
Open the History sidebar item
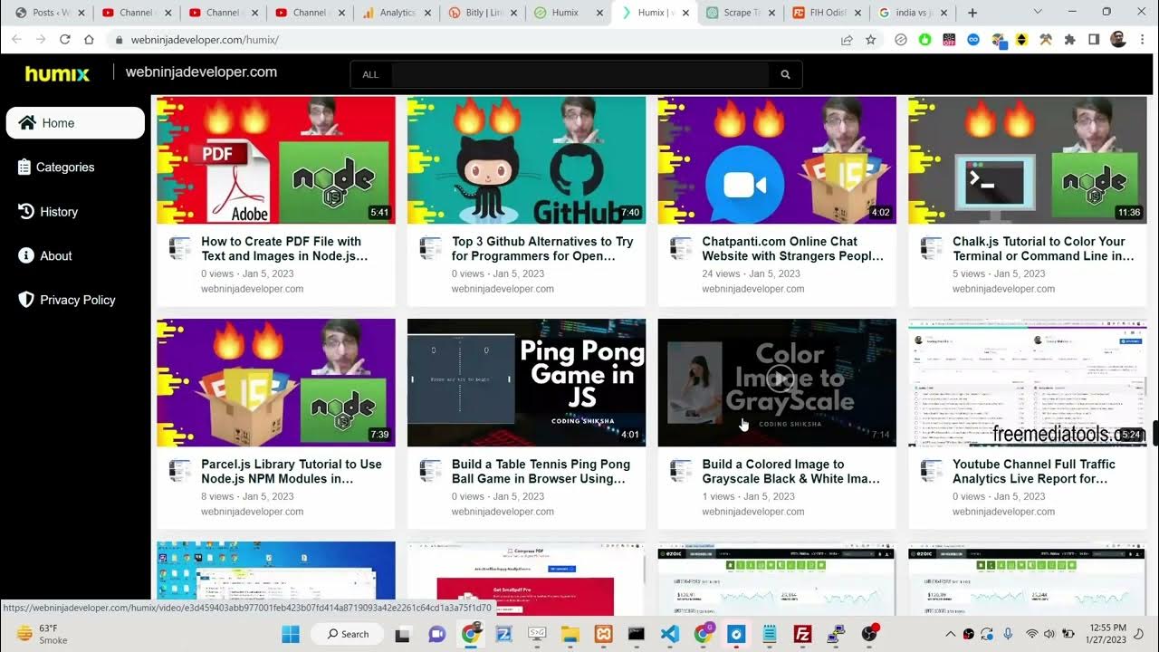(x=59, y=212)
